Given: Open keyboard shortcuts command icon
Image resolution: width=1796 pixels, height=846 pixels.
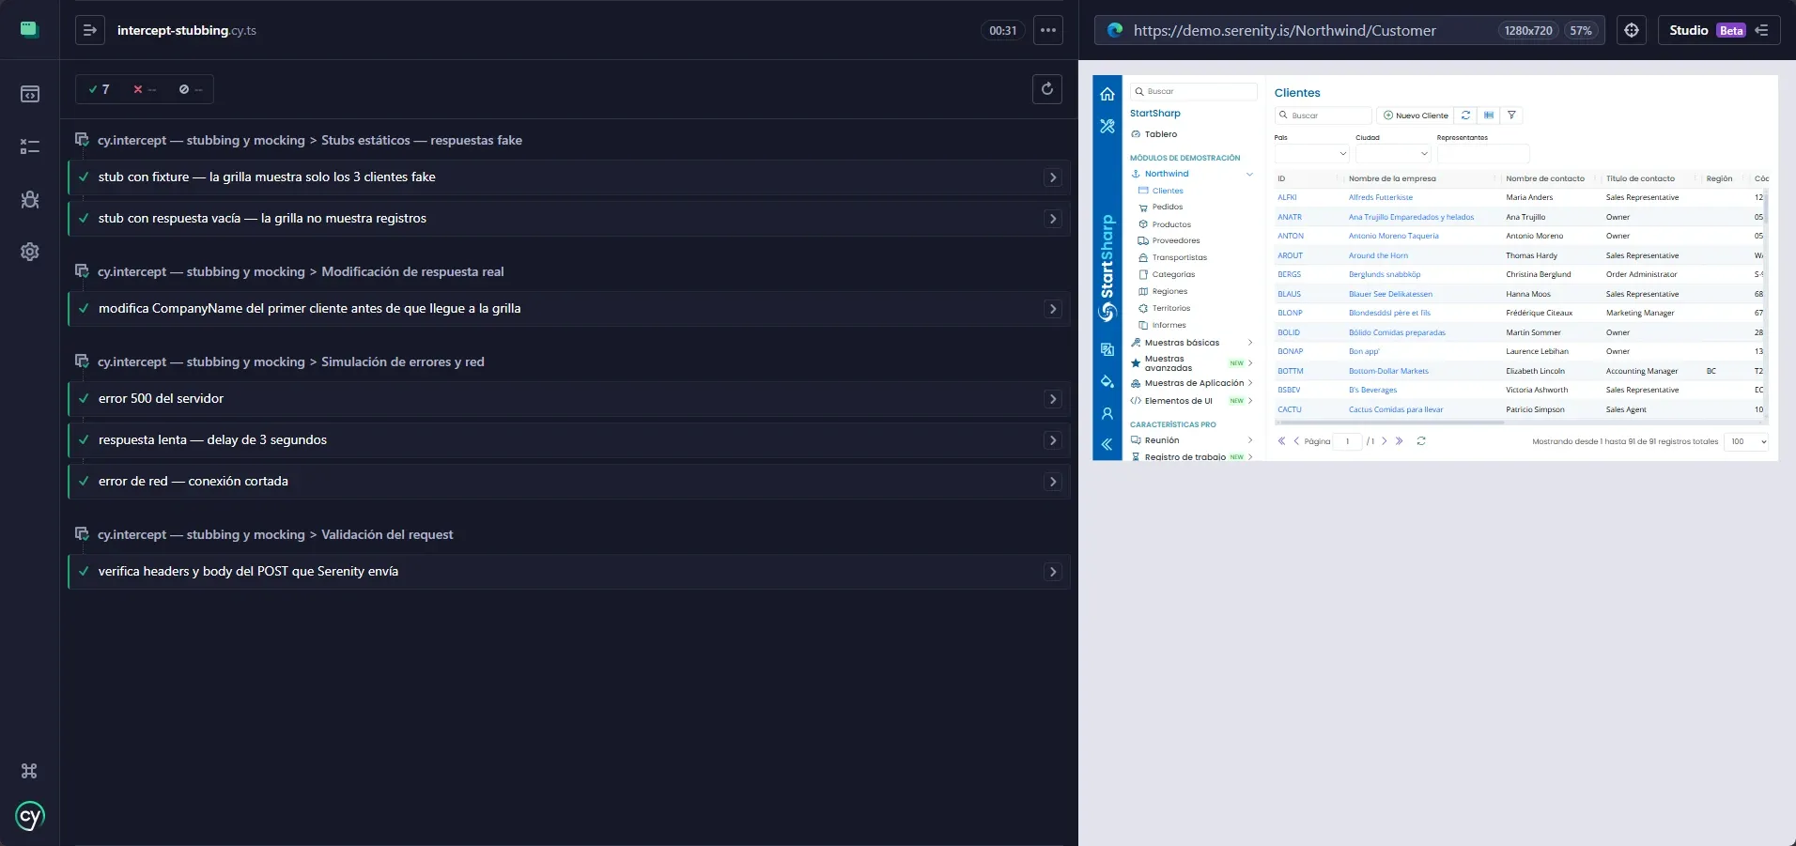Looking at the screenshot, I should tap(29, 771).
